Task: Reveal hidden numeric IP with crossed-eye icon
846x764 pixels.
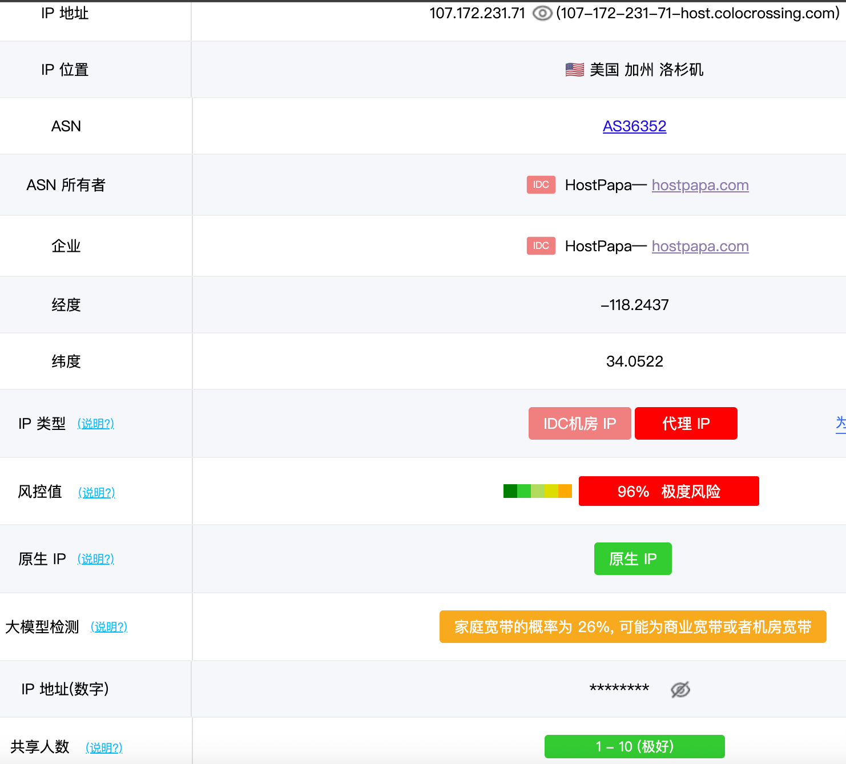Action: click(x=680, y=689)
